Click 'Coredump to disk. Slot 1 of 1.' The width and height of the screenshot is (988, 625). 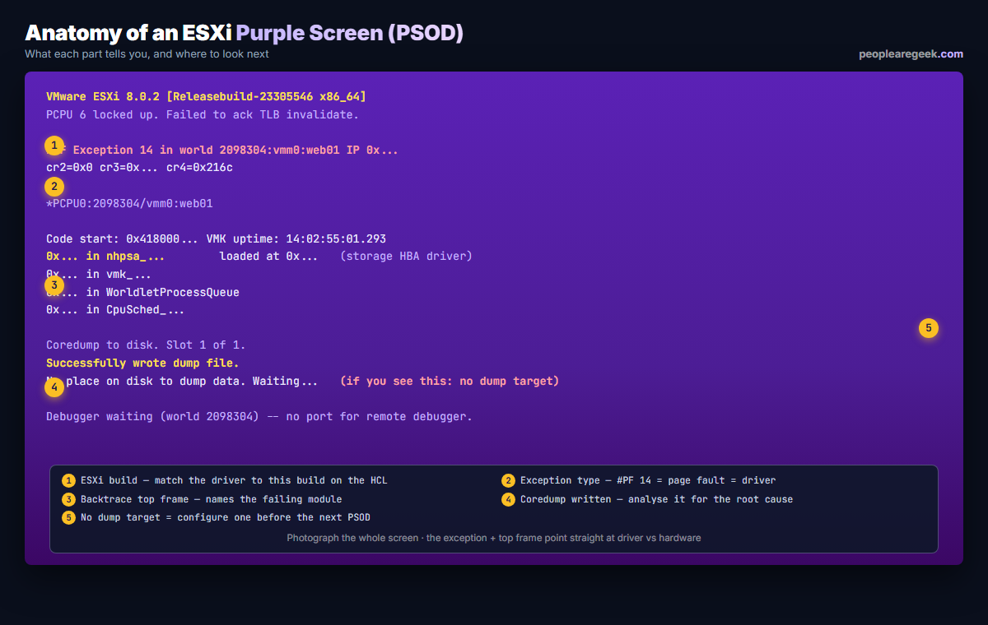pyautogui.click(x=146, y=345)
